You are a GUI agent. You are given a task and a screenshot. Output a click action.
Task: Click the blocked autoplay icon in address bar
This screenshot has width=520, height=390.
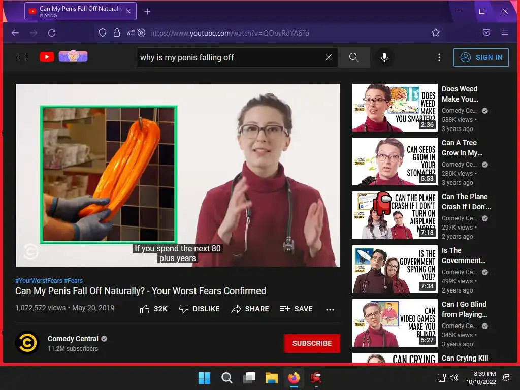pyautogui.click(x=141, y=32)
